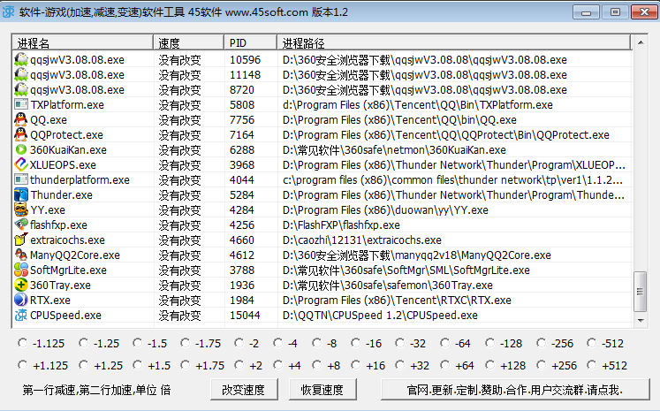The width and height of the screenshot is (660, 411).
Task: Select the -512 slowdown radio button
Action: pyautogui.click(x=592, y=343)
